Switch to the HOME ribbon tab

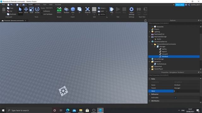[31, 5]
